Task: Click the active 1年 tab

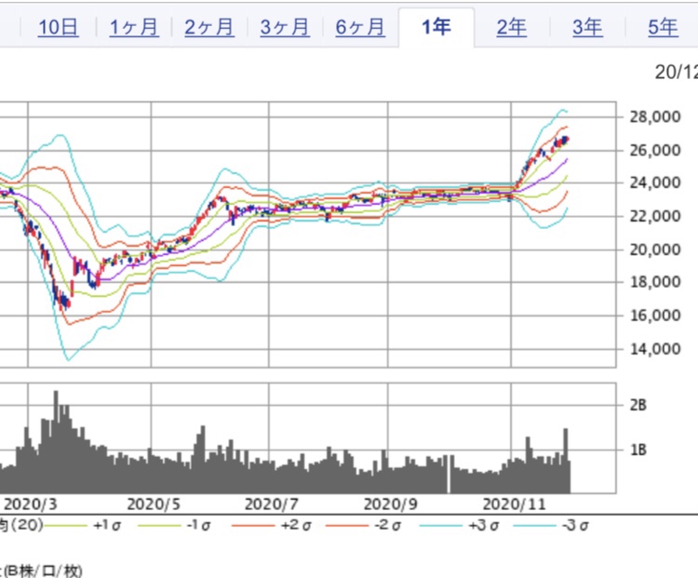Action: pos(436,27)
